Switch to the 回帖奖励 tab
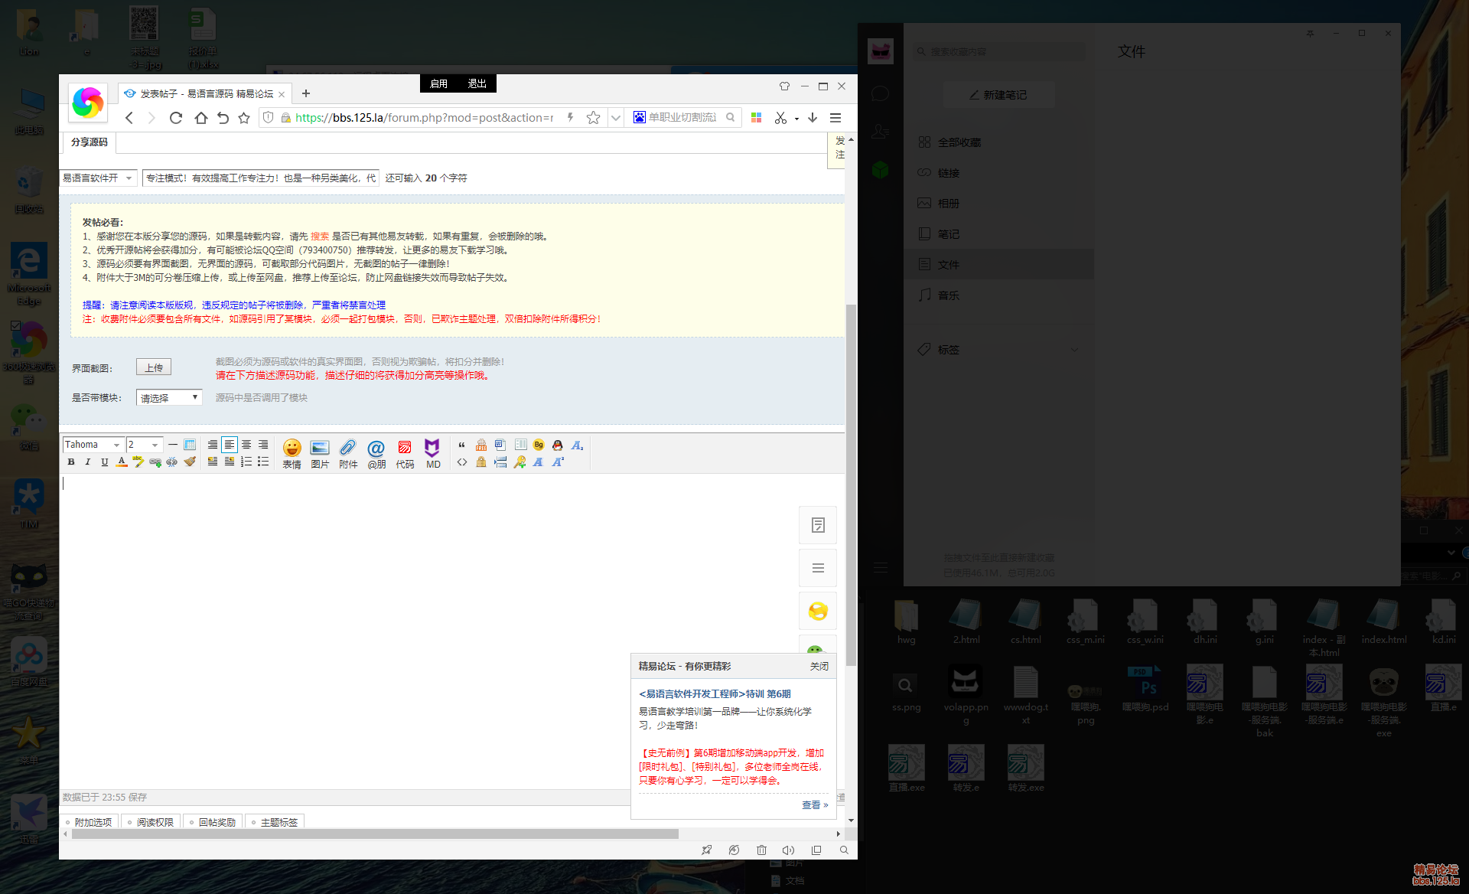The height and width of the screenshot is (894, 1469). pyautogui.click(x=213, y=822)
